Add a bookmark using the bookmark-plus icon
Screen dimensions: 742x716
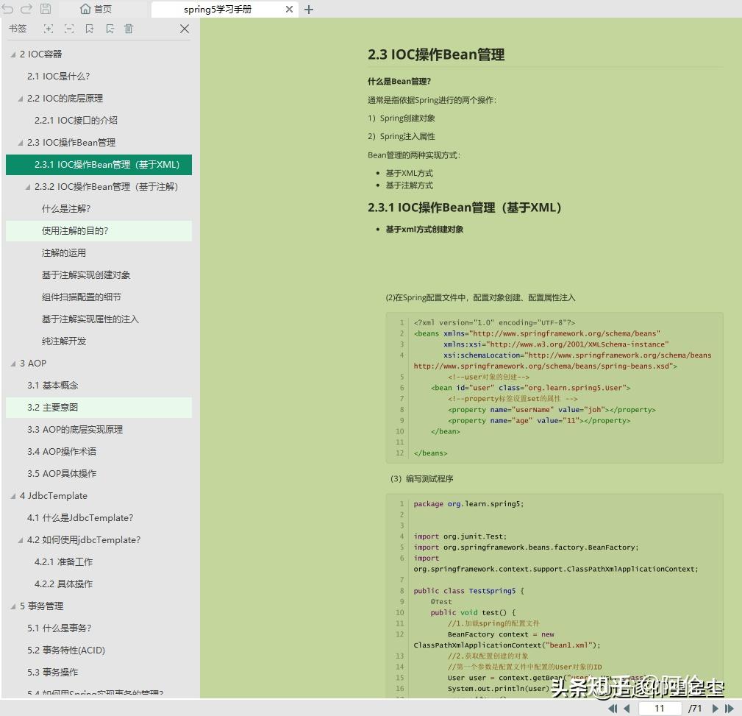click(90, 28)
